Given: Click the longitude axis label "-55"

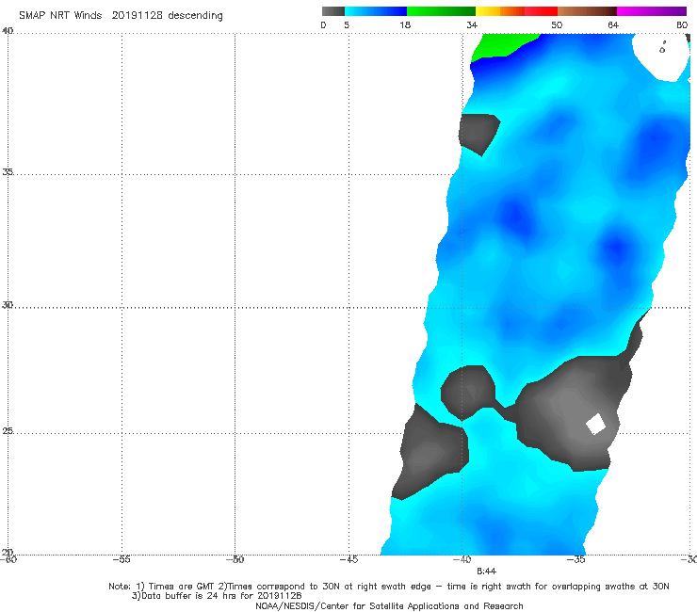Looking at the screenshot, I should click(x=122, y=559).
